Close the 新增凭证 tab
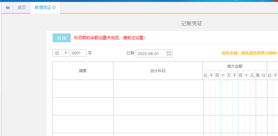This screenshot has height=136, width=278. [54, 8]
